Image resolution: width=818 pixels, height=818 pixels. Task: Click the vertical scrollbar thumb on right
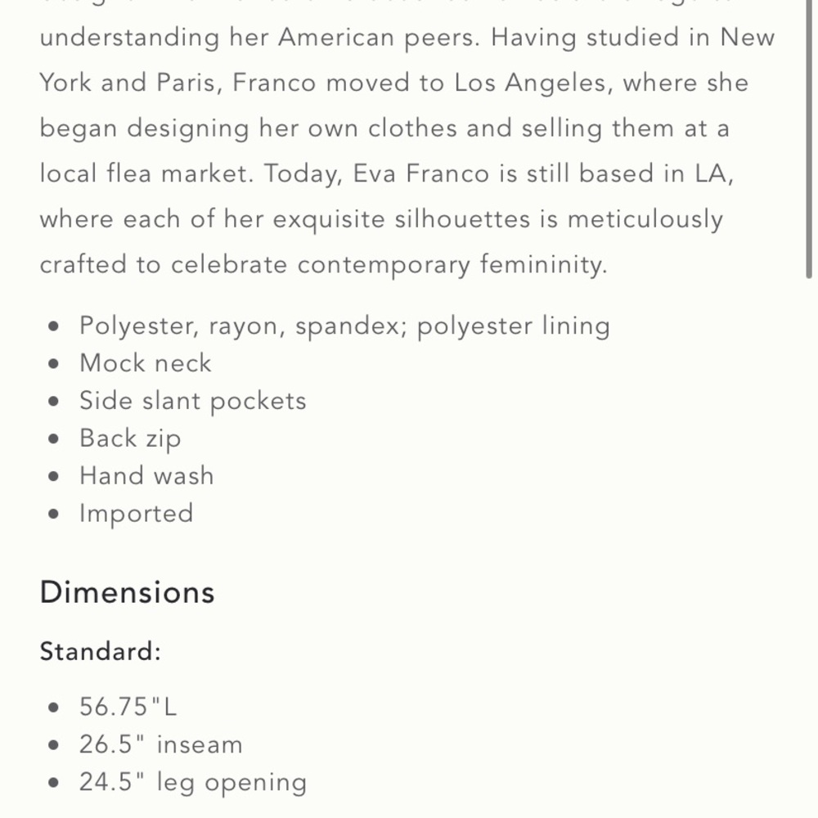[x=809, y=138]
